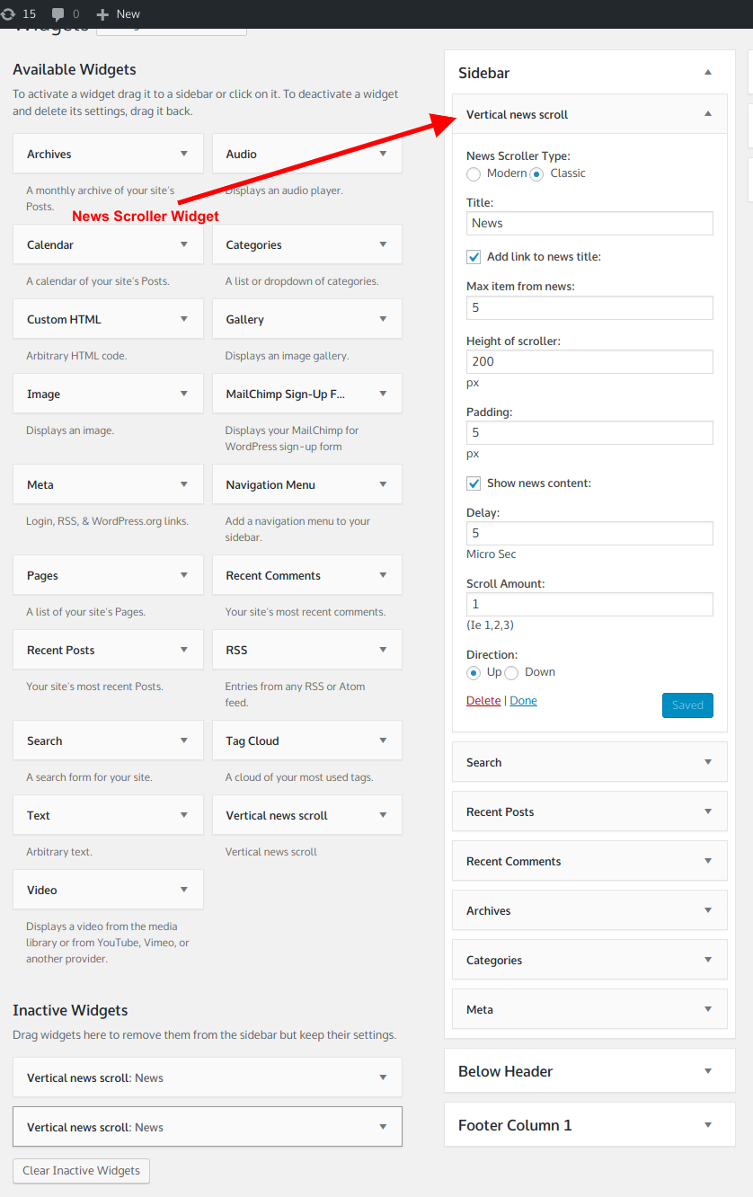Expand the Gallery widget

[x=384, y=319]
